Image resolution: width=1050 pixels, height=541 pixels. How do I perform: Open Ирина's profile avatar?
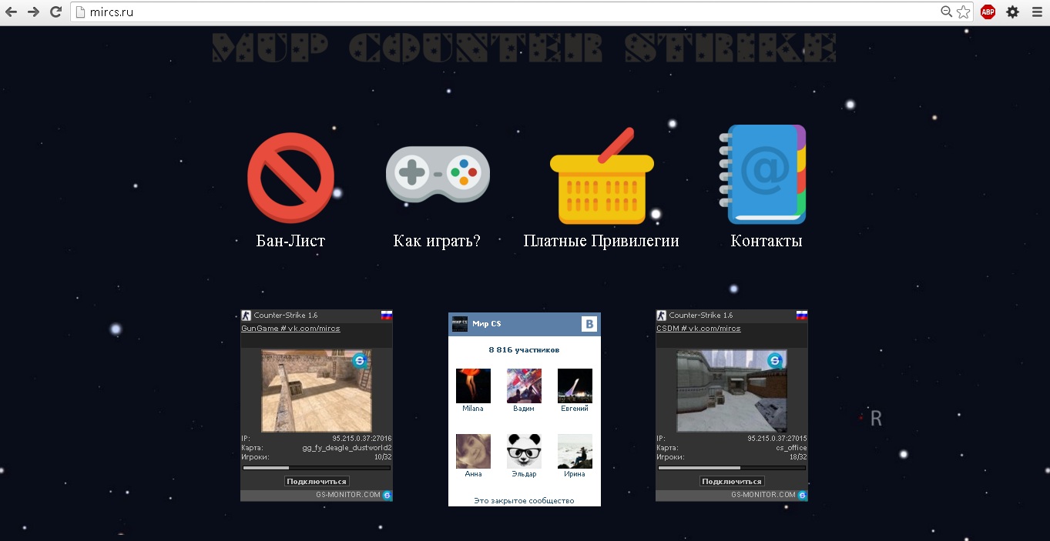pyautogui.click(x=575, y=451)
